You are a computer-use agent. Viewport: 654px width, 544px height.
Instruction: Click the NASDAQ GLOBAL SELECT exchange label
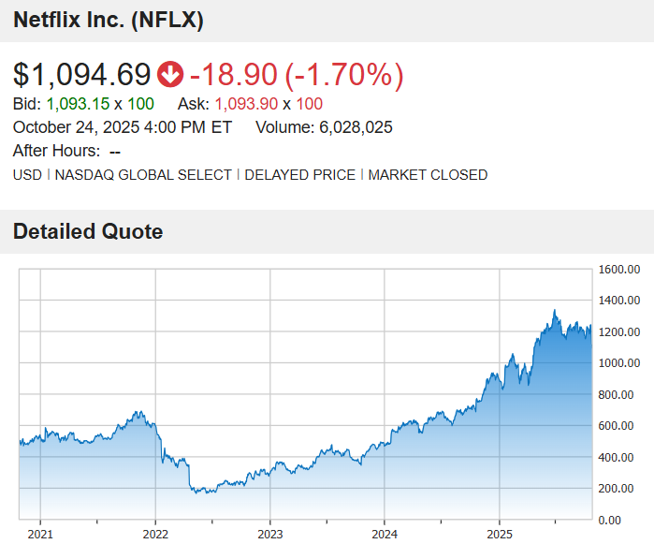[143, 174]
